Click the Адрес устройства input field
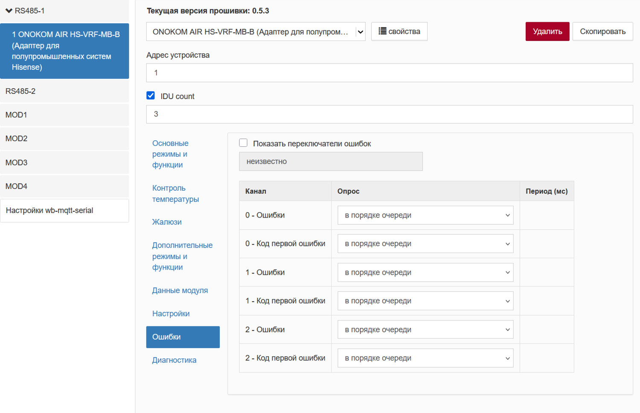Image resolution: width=640 pixels, height=413 pixels. pos(389,73)
